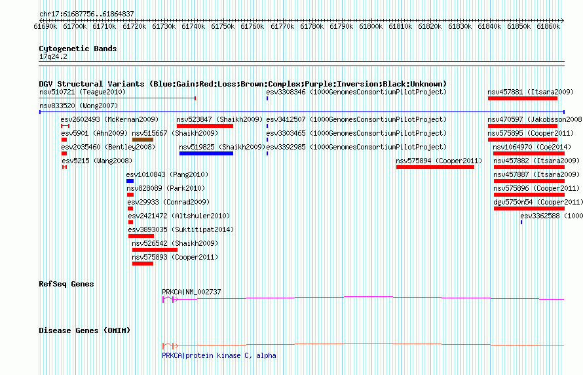Click esv3303465 1000 Genomes variant label

click(x=356, y=133)
